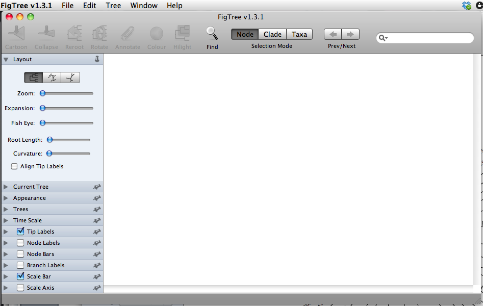Viewport: 483px width, 306px height.
Task: Expand the Appearance section
Action: coord(6,198)
